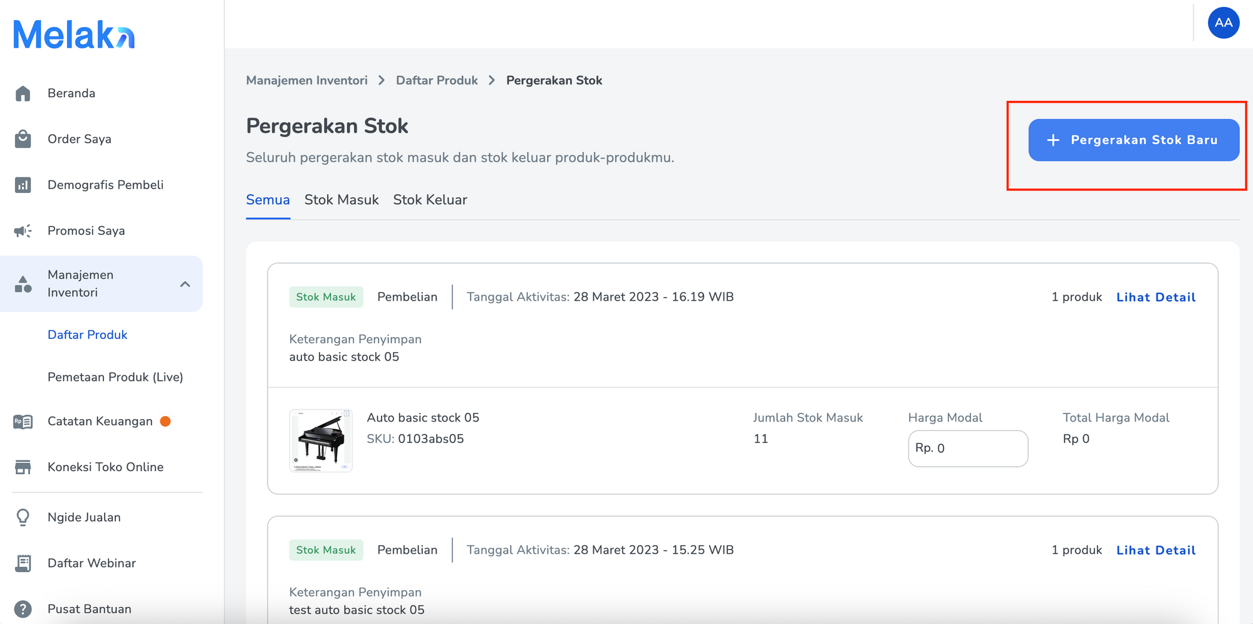Viewport: 1253px width, 624px height.
Task: Open Promosi Saya menu item
Action: click(86, 231)
